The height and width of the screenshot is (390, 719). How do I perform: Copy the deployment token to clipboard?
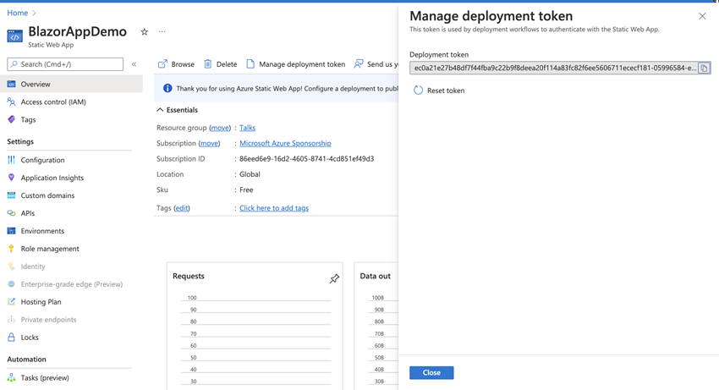[705, 68]
